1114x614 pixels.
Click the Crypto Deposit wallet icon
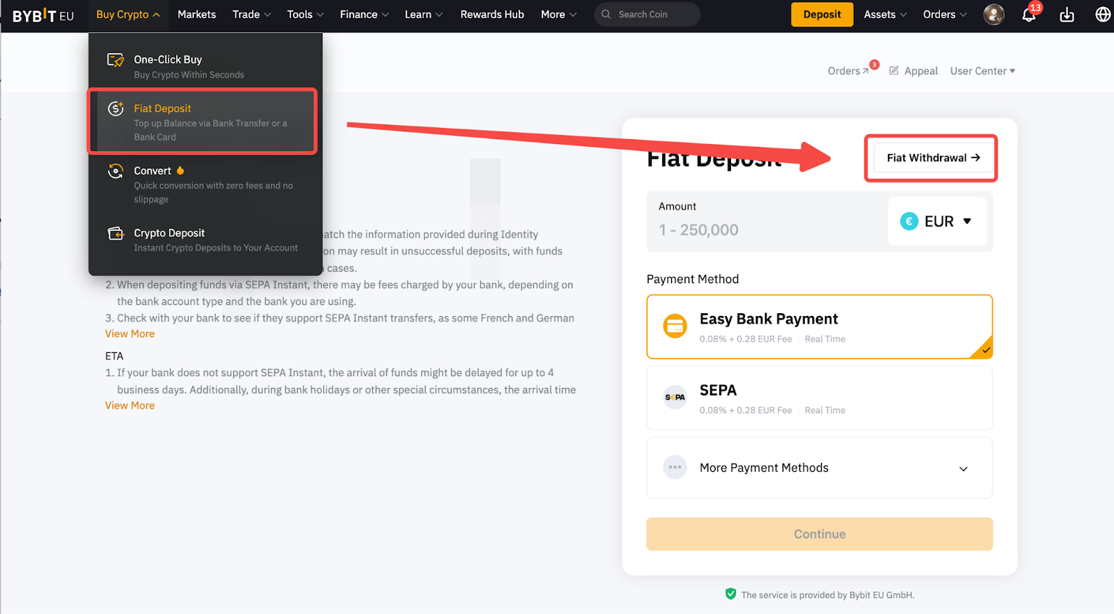(x=116, y=233)
